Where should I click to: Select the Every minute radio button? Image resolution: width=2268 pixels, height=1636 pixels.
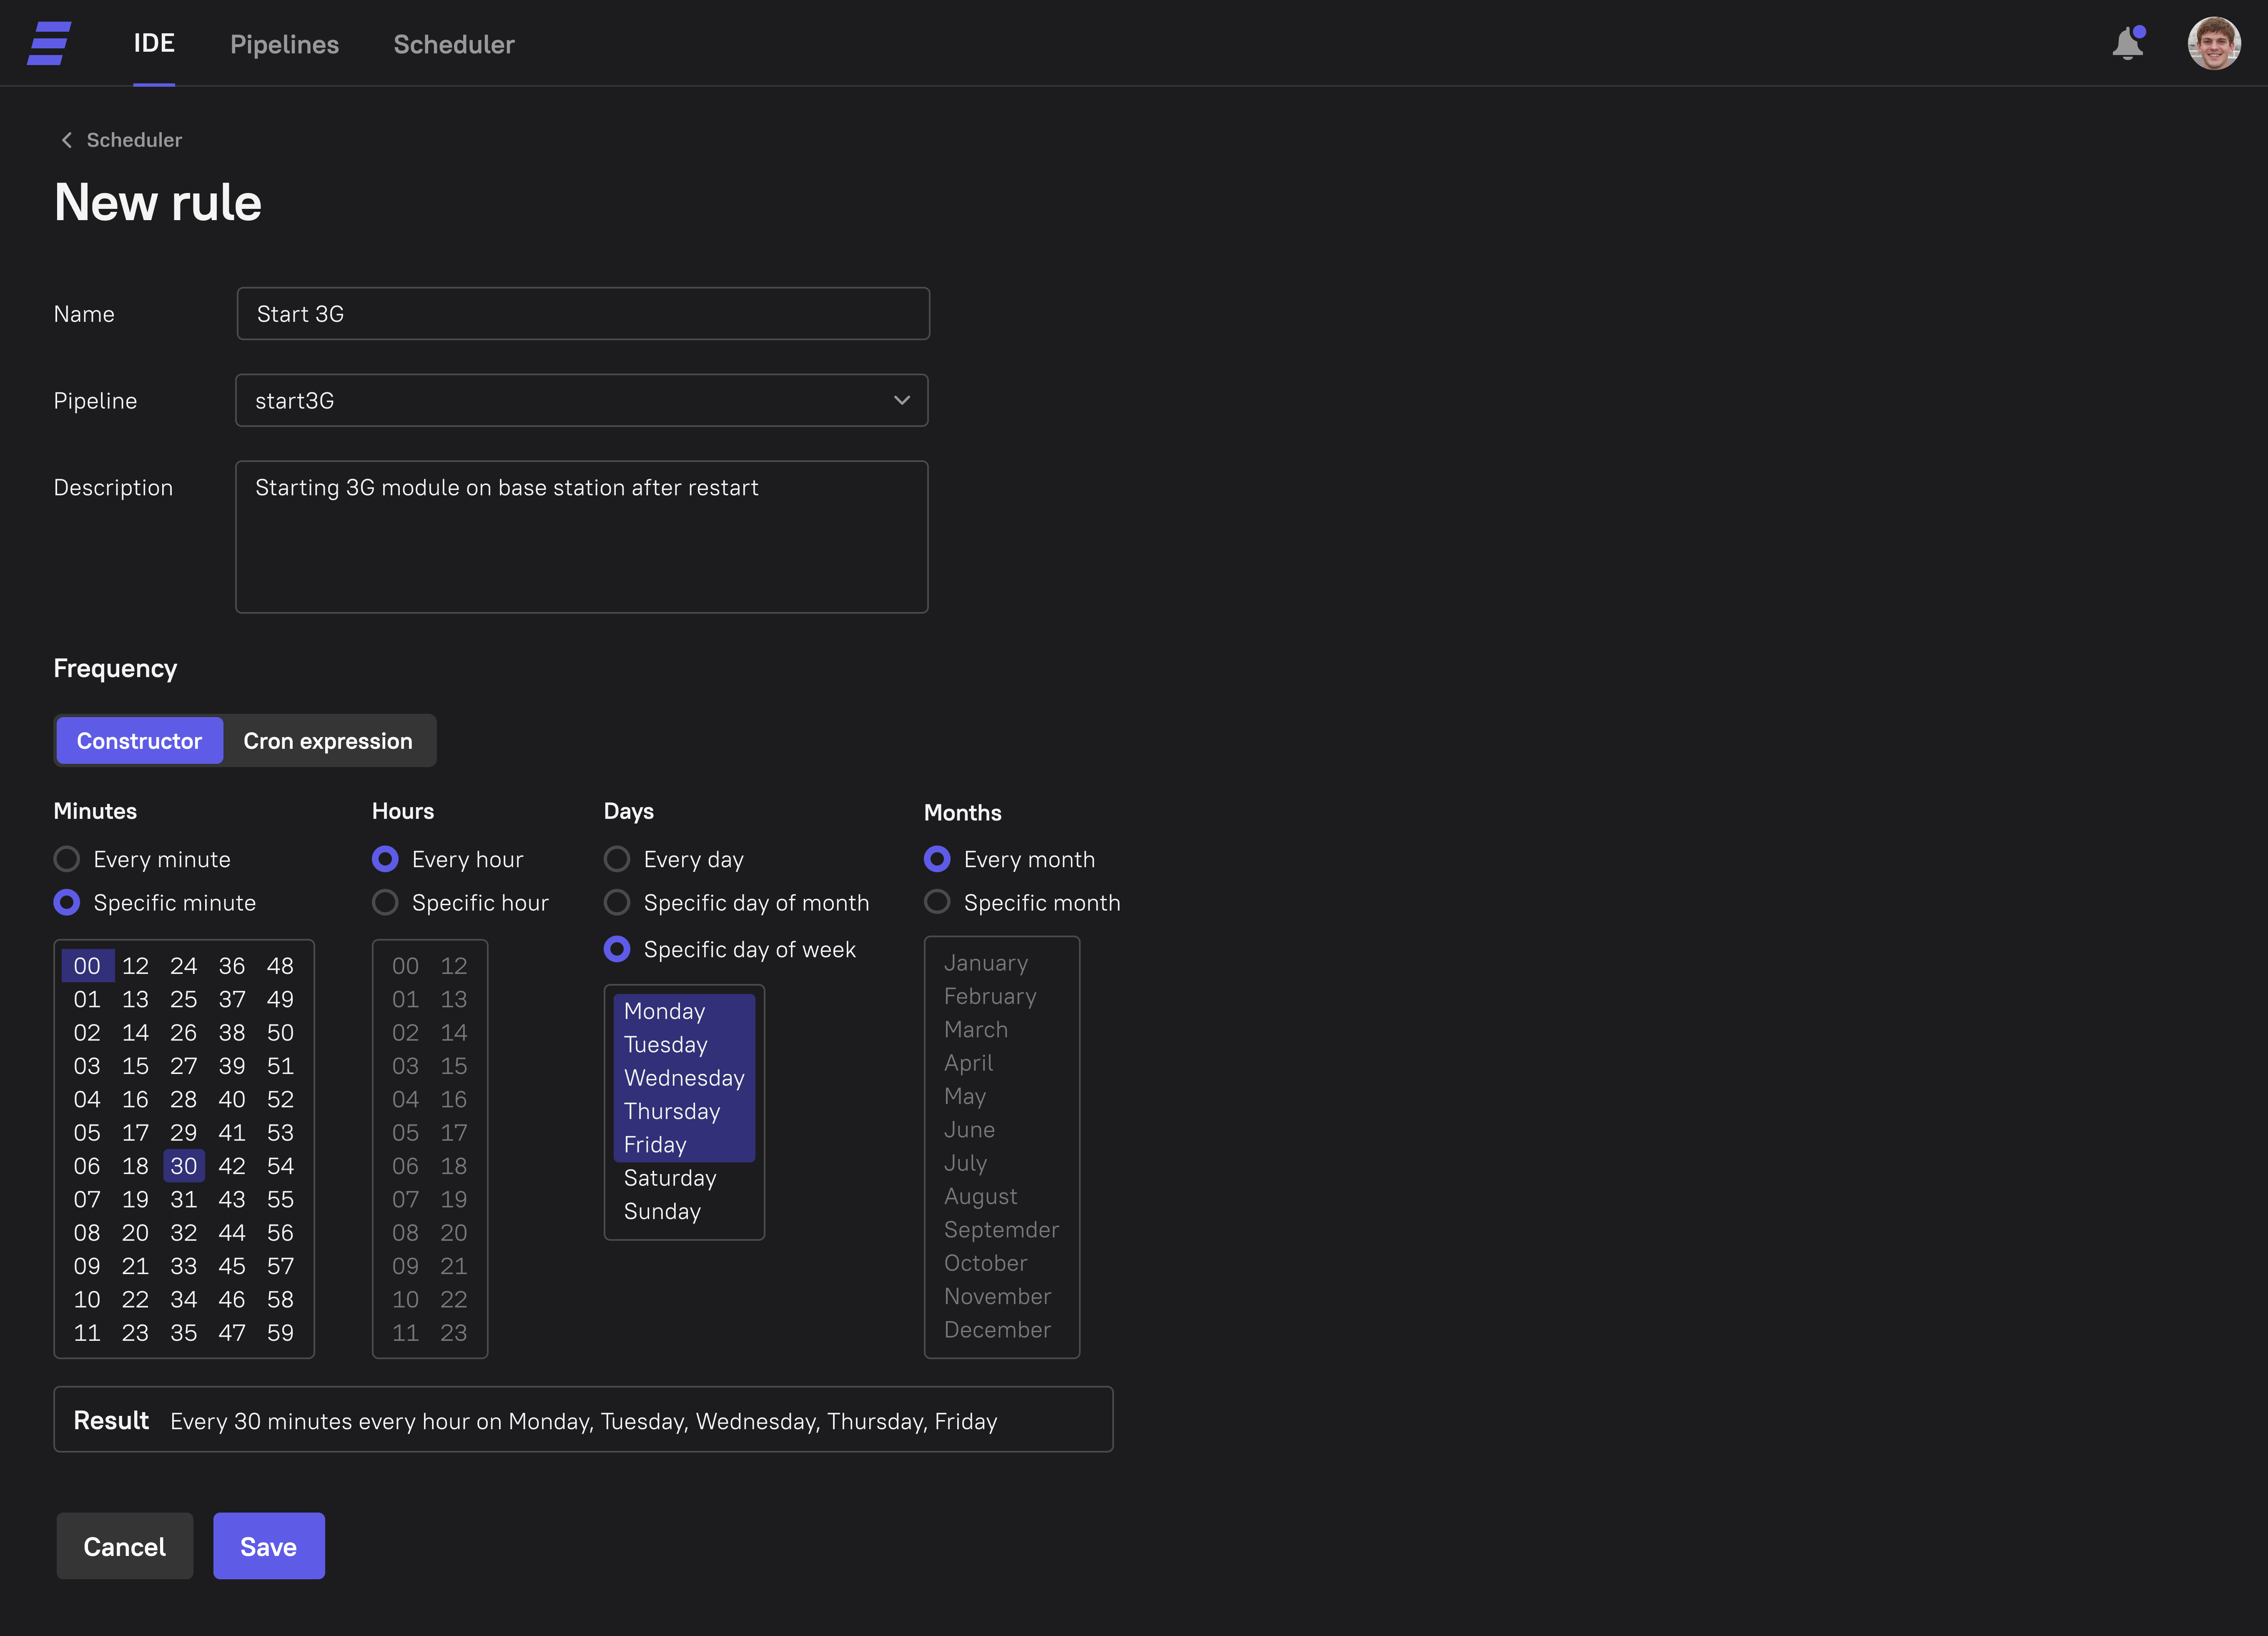[67, 859]
